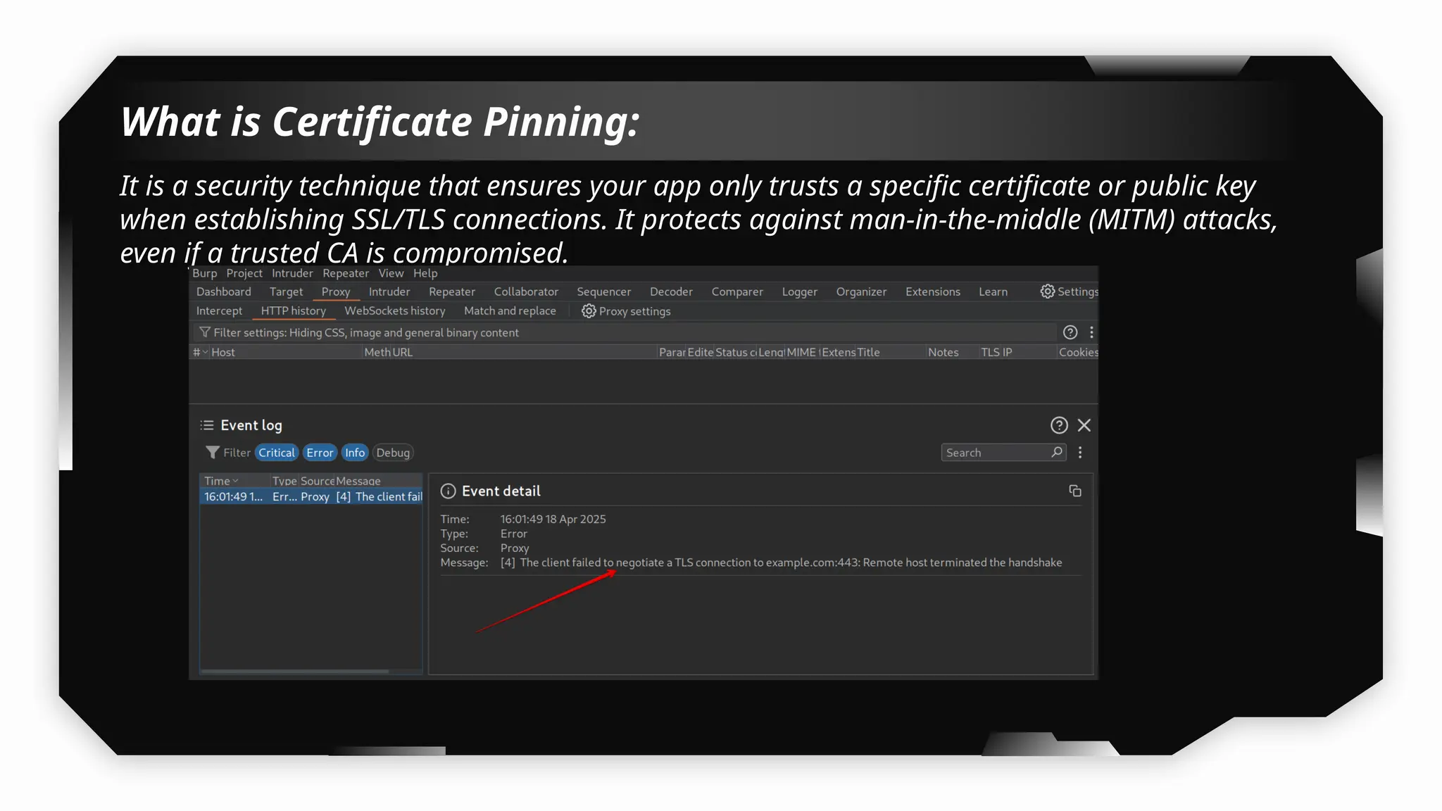Switch to the Decoder tab
This screenshot has height=811, width=1442.
click(x=671, y=291)
